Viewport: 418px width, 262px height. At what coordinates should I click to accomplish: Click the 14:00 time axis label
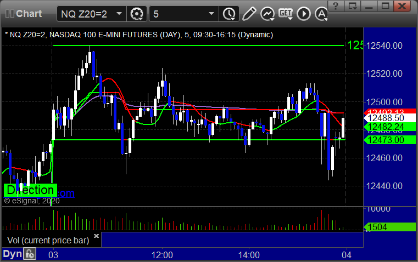click(x=249, y=255)
